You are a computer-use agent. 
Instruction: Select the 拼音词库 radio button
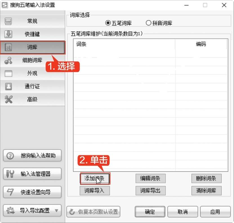148,23
